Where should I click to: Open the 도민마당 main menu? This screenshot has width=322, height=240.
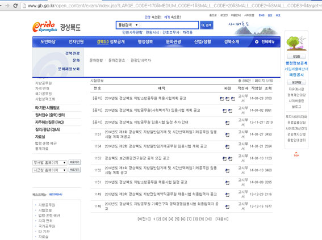click(48, 42)
